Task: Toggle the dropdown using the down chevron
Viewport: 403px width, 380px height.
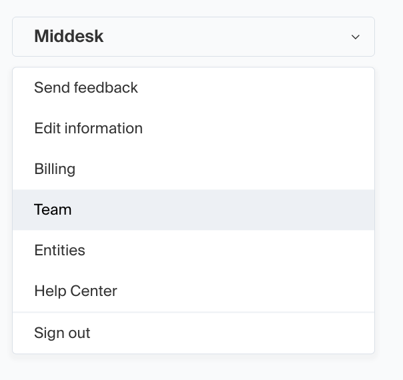Action: (355, 37)
